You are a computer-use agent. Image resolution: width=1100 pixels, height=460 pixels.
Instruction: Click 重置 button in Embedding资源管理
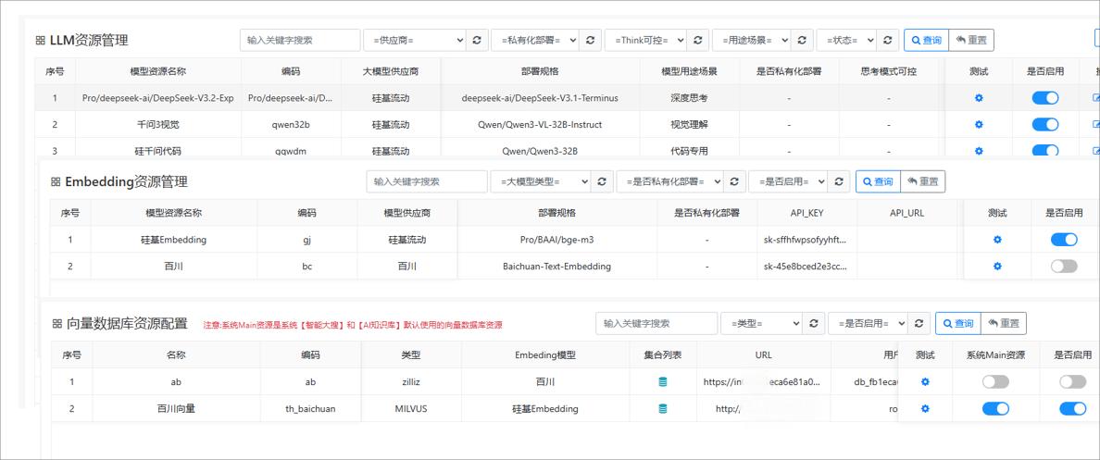922,181
